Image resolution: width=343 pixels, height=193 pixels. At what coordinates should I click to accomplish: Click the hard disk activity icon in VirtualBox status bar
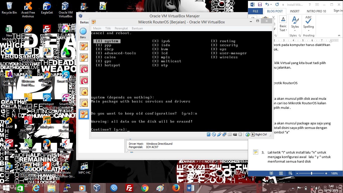[208, 134]
